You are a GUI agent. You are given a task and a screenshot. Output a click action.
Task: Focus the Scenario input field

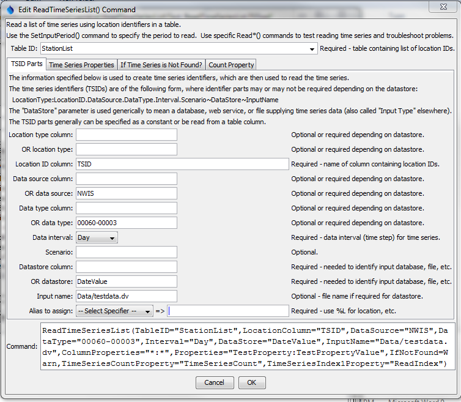(126, 252)
